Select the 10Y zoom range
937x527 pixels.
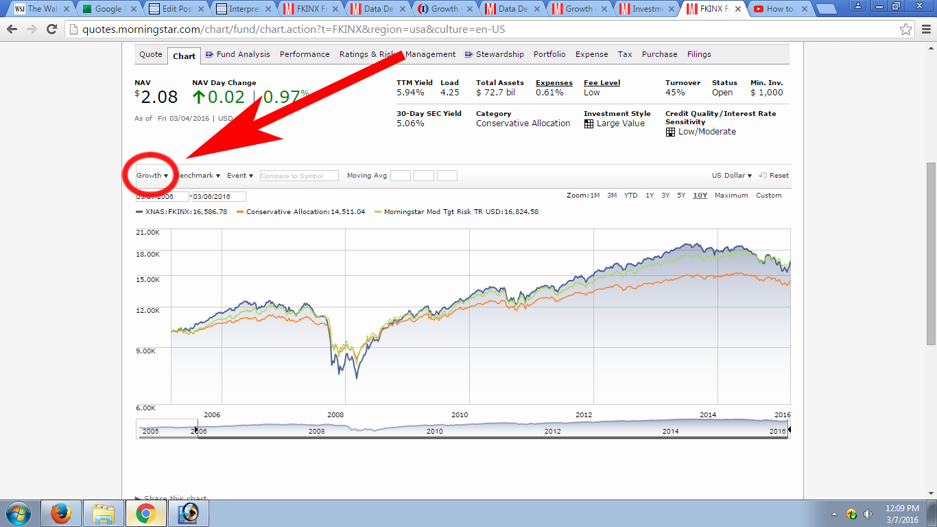700,196
